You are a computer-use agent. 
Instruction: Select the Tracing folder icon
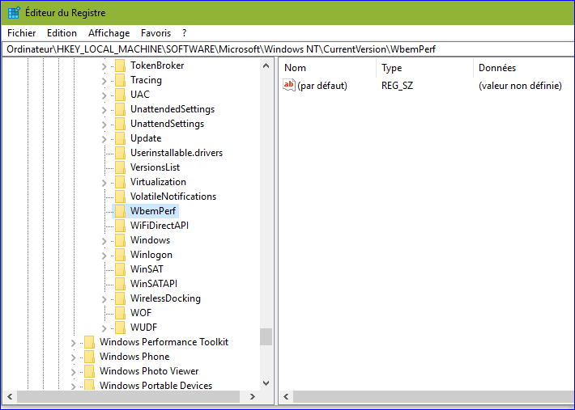pos(120,80)
